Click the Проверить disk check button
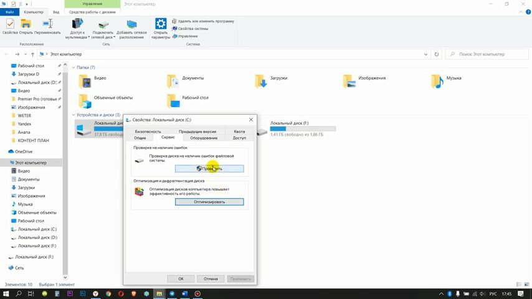Viewport: 532px width, 299px height. (x=209, y=169)
